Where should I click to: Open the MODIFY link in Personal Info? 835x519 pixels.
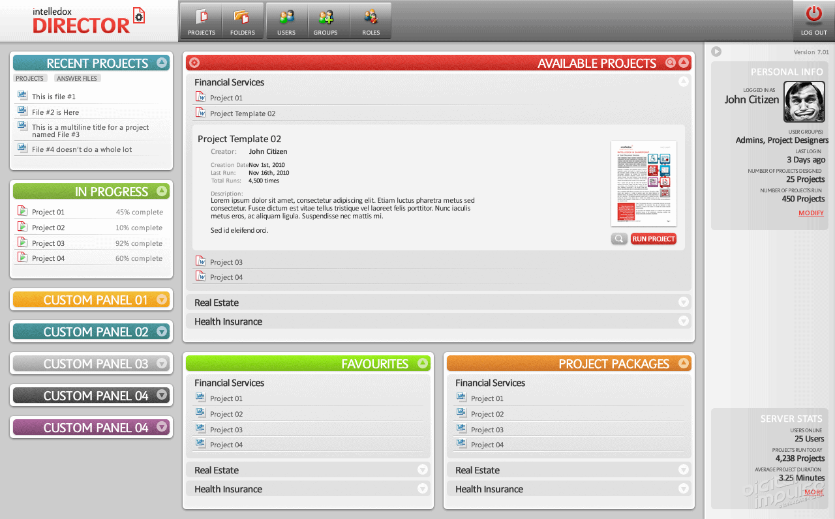811,213
